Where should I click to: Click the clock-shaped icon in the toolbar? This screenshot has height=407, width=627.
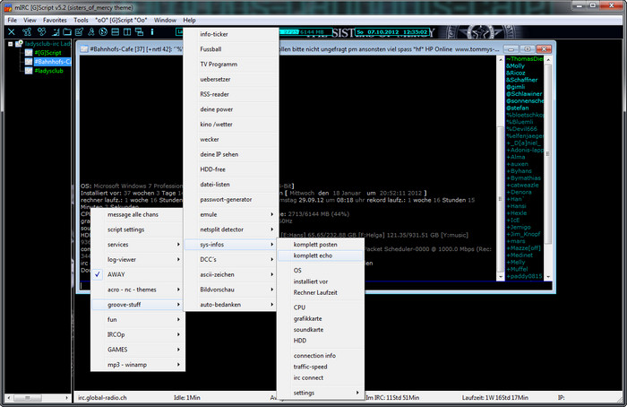pos(103,32)
